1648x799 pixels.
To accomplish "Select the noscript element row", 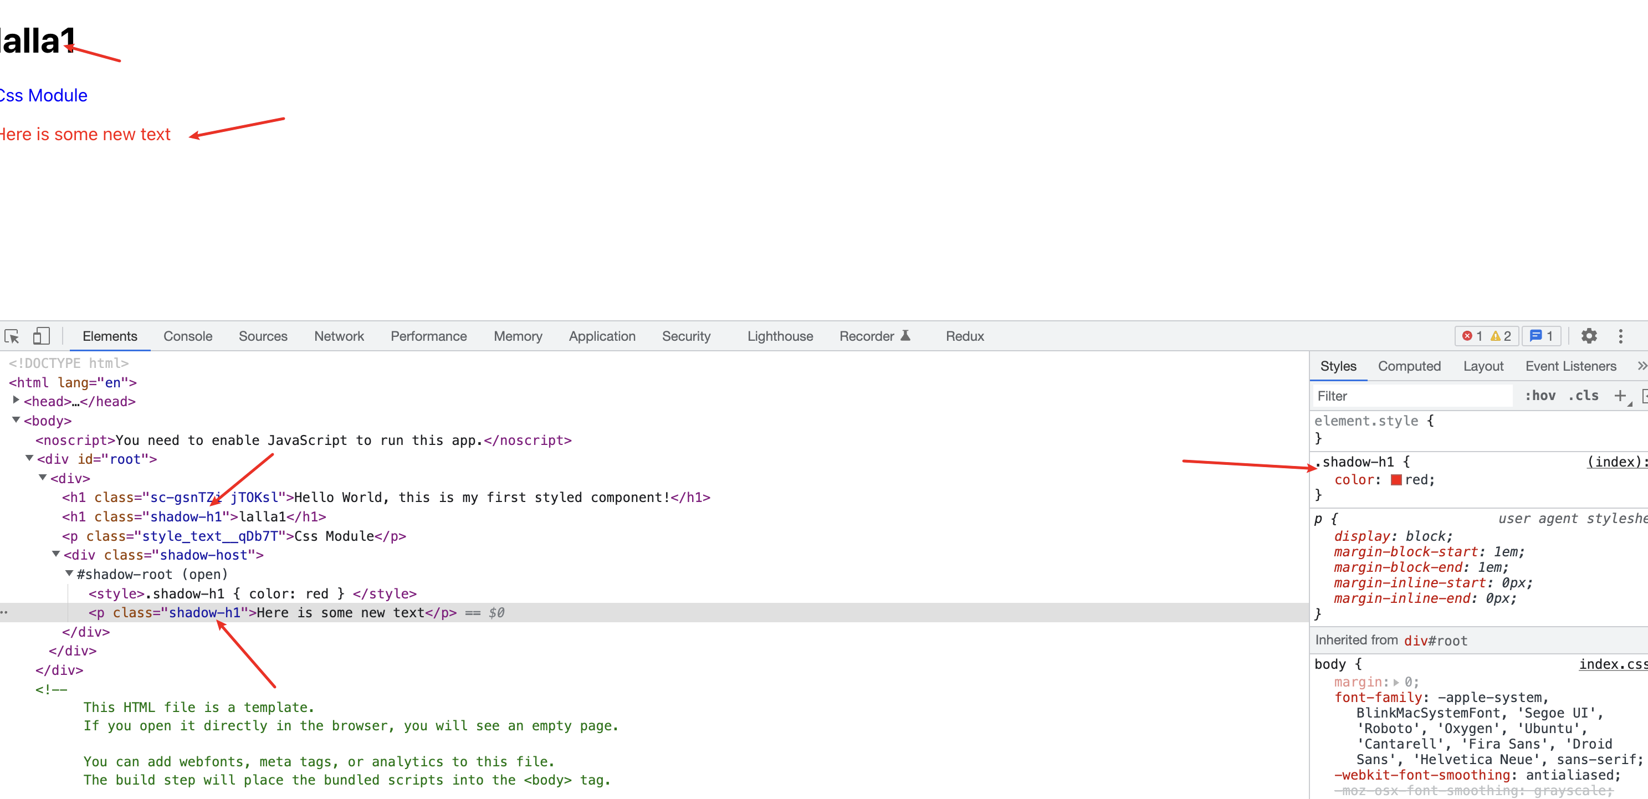I will tap(303, 439).
